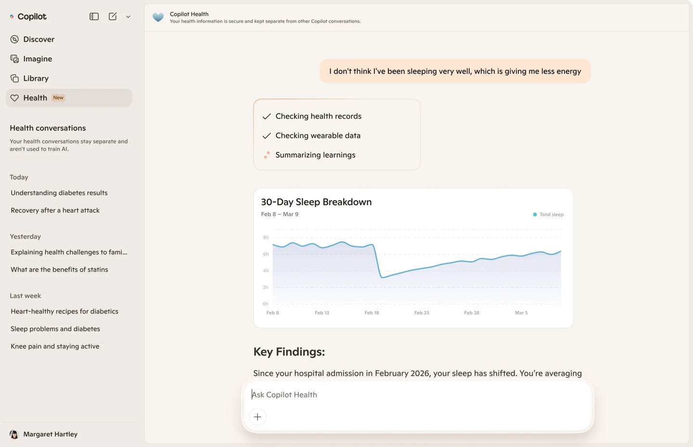Click the plus attachment button
The width and height of the screenshot is (693, 447).
pyautogui.click(x=257, y=417)
